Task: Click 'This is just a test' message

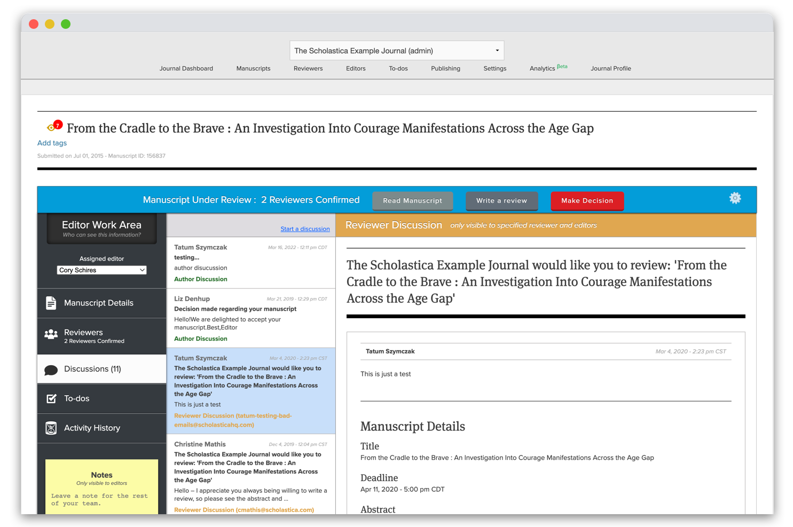Action: pos(386,374)
